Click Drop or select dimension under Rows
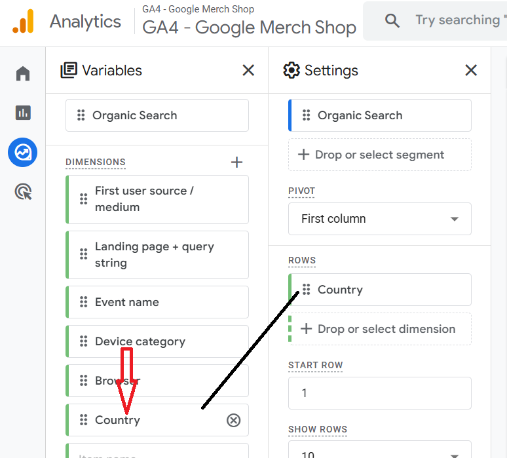This screenshot has height=458, width=507. click(x=379, y=329)
